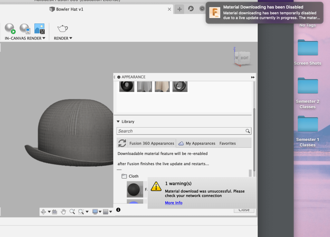Select the Orbit navigation tool

point(44,212)
